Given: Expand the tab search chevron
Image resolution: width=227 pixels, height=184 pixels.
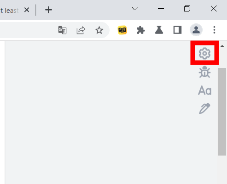Looking at the screenshot, I should (x=134, y=9).
